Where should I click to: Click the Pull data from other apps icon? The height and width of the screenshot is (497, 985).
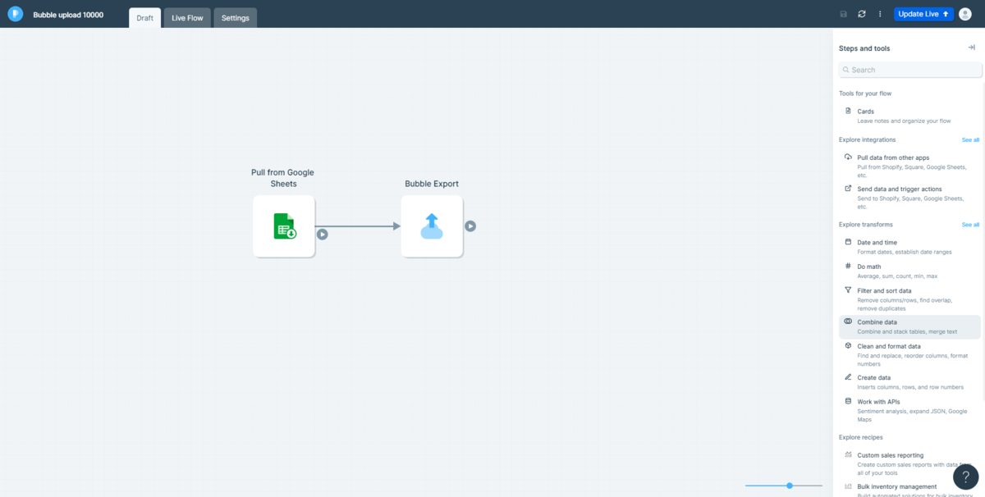click(848, 157)
